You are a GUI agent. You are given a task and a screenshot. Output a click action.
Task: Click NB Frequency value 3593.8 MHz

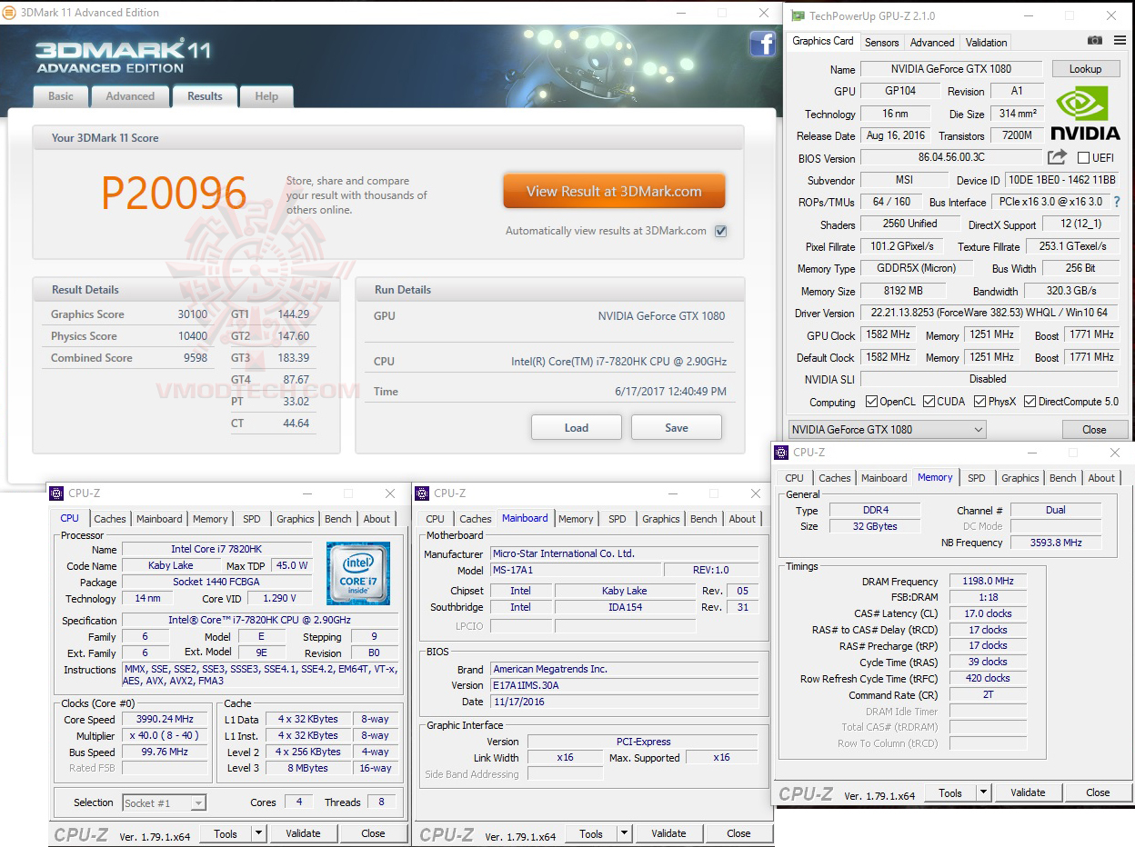click(1055, 543)
